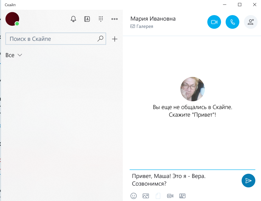Start audio call with Мария Ивановна
The height and width of the screenshot is (201, 261).
pyautogui.click(x=232, y=22)
